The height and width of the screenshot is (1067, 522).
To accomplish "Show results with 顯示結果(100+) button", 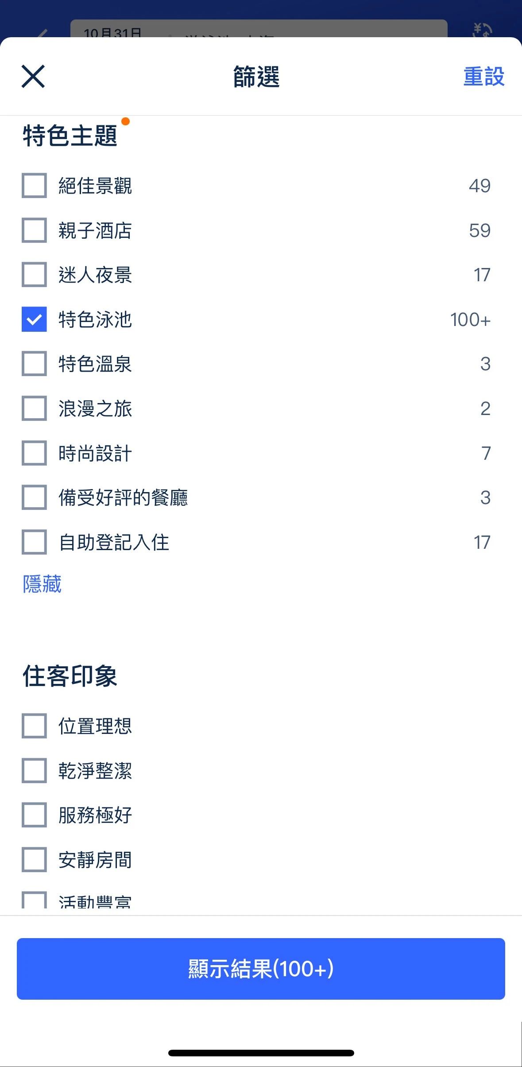I will 261,968.
